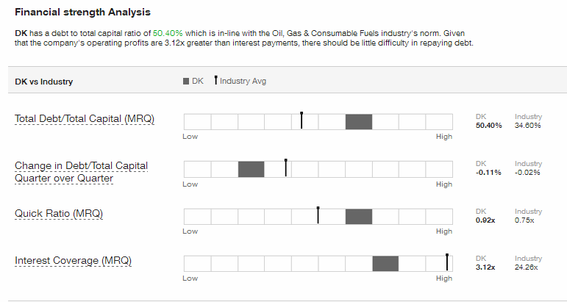Screen dimensions: 567x302
Task: Click Quick Ratio industry average marker
Action: pyautogui.click(x=318, y=215)
